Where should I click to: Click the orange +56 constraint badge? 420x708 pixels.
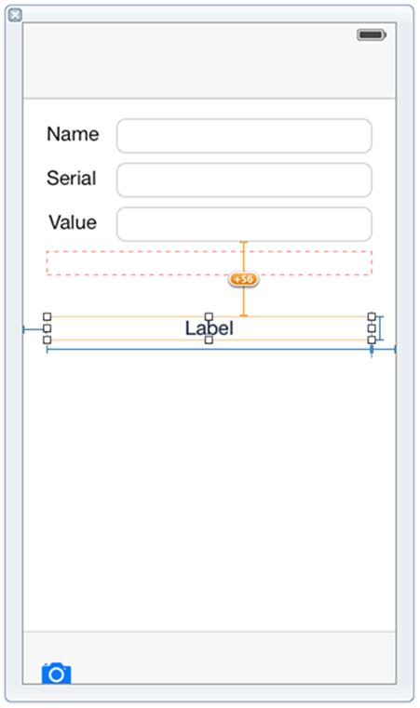(x=244, y=279)
